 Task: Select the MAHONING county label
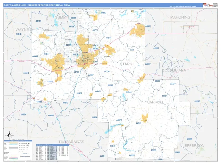tap(180, 17)
